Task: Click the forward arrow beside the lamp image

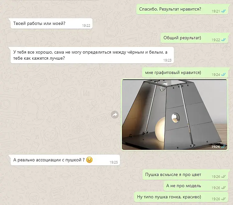Action: pos(115,114)
